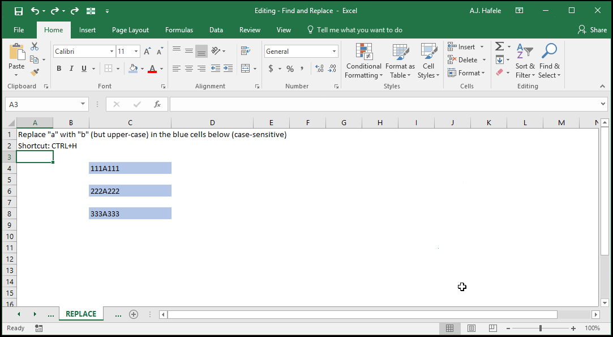This screenshot has width=613, height=337.
Task: Click the Wrap Text icon
Action: pyautogui.click(x=246, y=50)
